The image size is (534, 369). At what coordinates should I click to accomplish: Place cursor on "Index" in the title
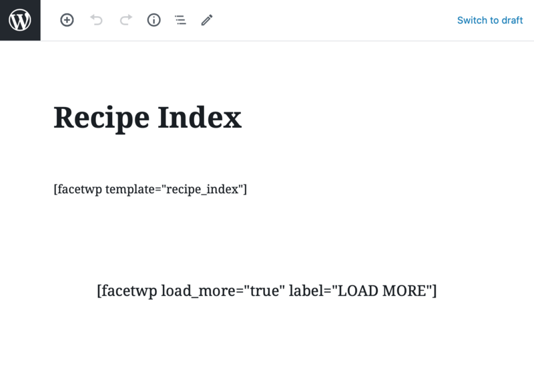click(x=200, y=117)
